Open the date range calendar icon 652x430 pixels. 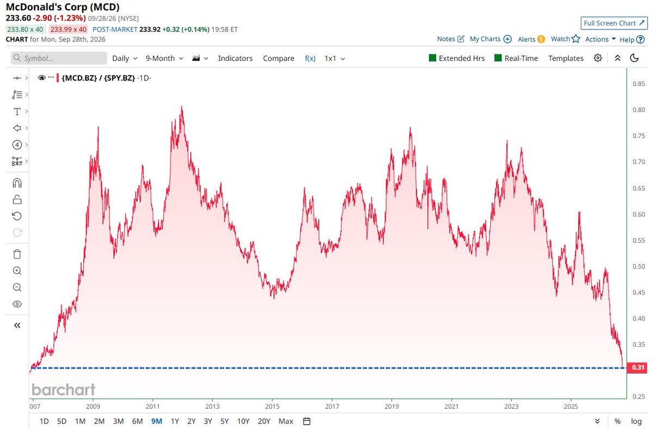307,421
